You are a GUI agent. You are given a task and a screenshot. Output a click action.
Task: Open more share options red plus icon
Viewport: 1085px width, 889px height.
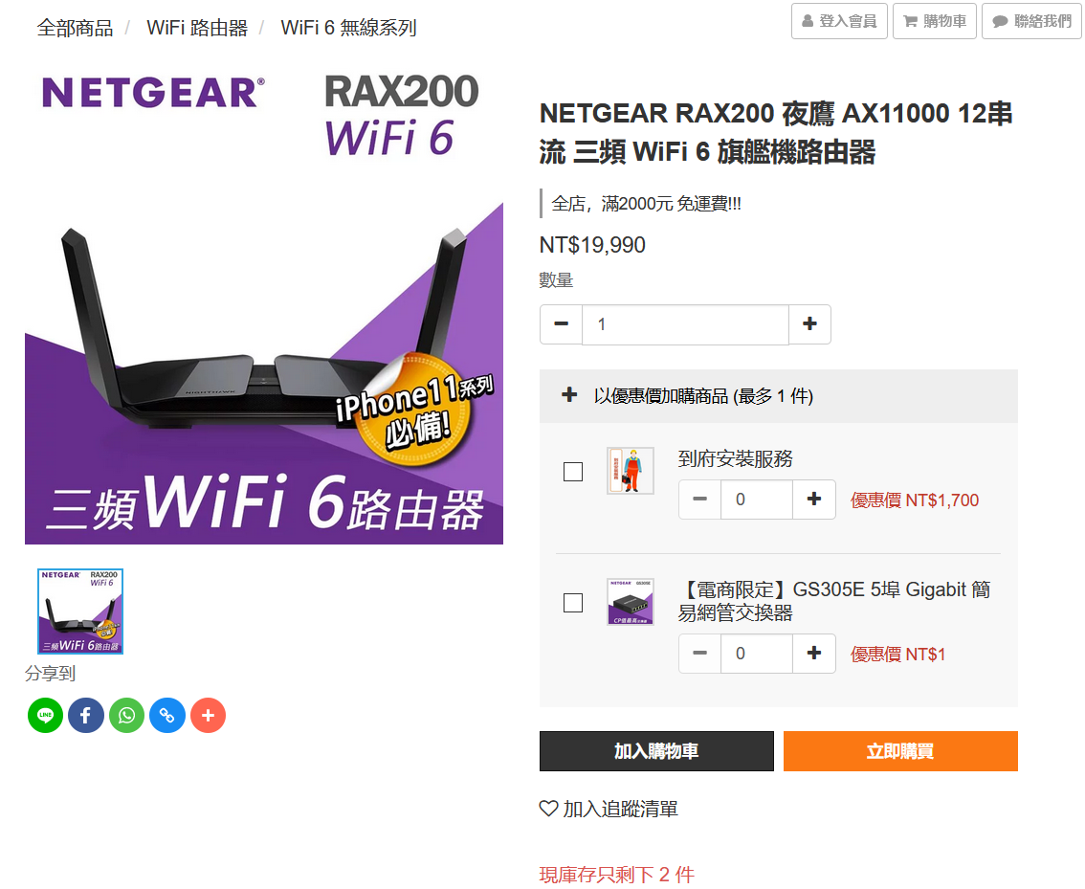click(x=209, y=715)
